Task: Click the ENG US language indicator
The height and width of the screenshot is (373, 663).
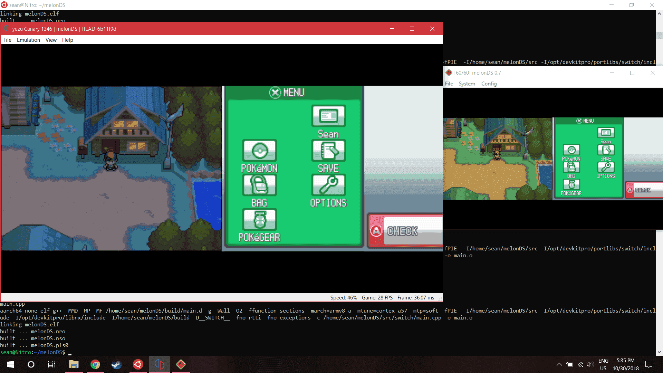Action: (603, 364)
